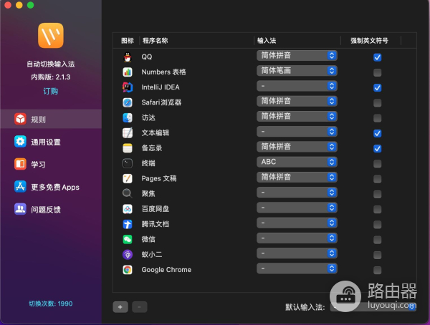Viewport: 430px width, 325px height.
Task: Click the Notes (备忘录) icon
Action: click(128, 148)
